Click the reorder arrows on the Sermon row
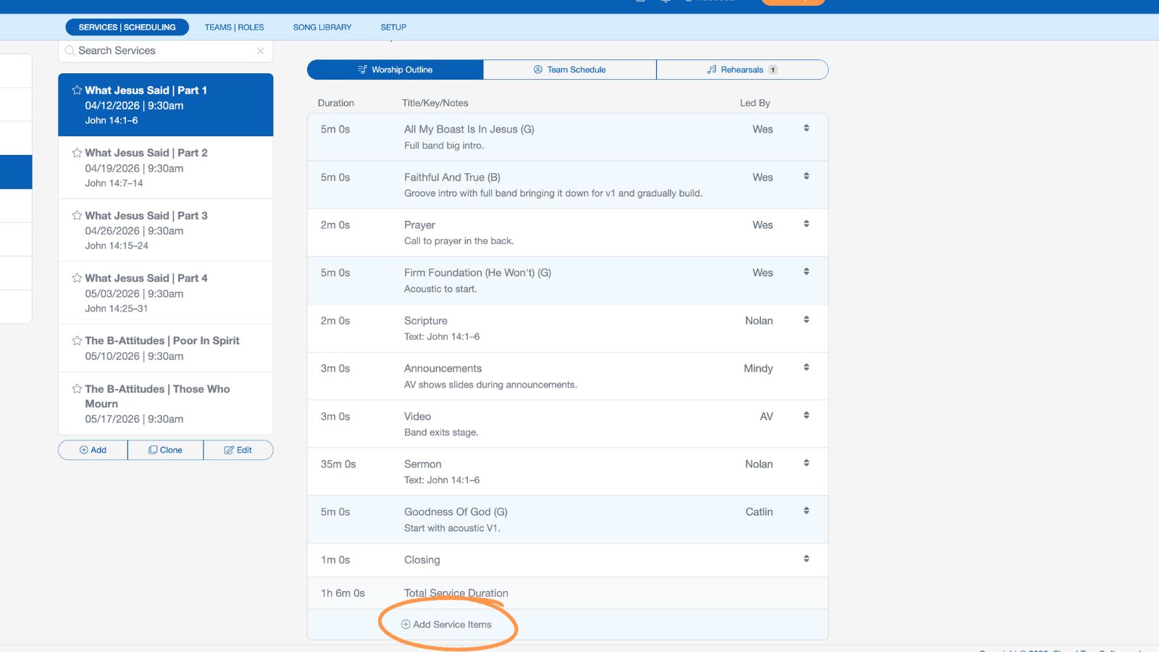 click(x=806, y=462)
